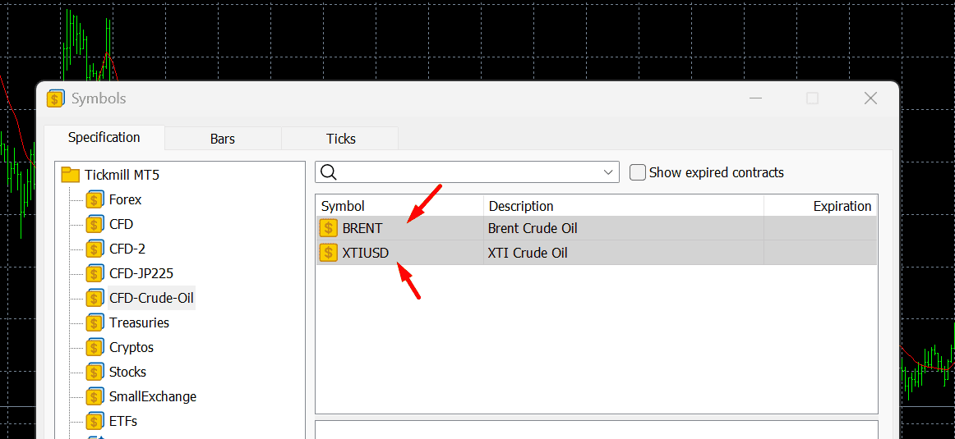Viewport: 955px width, 439px height.
Task: Sort by the Symbol column header
Action: pyautogui.click(x=399, y=206)
